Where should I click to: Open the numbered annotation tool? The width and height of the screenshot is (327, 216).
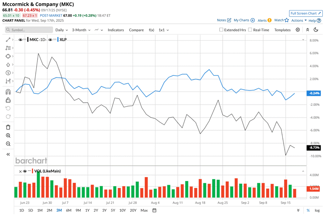[8, 73]
